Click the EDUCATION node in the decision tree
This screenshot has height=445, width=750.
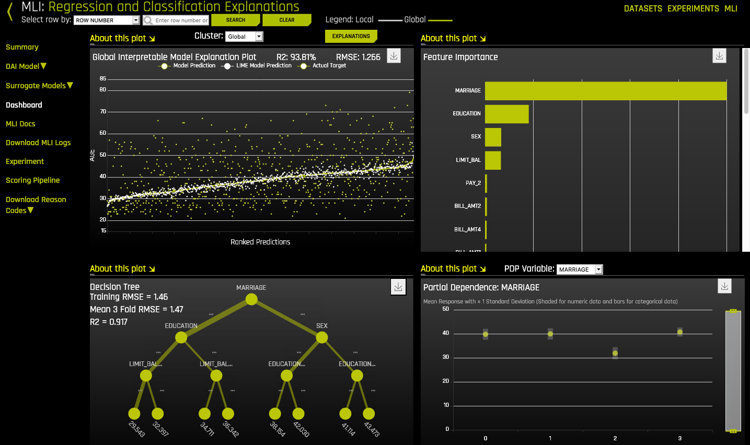click(x=181, y=337)
